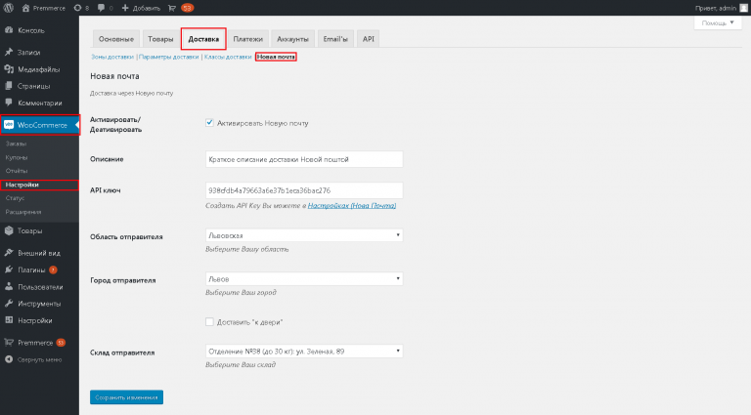
Task: Open the Склад отправителя dropdown
Action: 304,351
